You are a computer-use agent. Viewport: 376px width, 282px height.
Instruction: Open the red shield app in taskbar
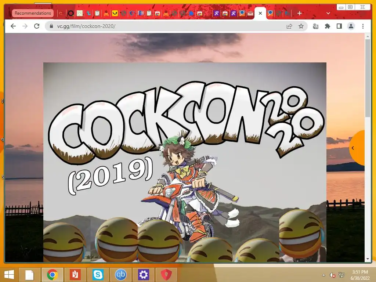[x=166, y=275]
